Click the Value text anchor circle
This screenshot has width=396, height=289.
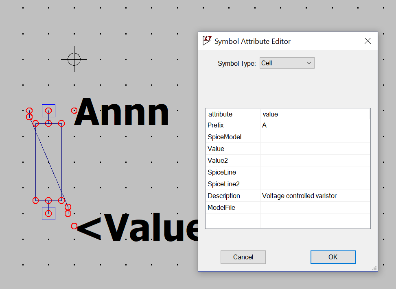pos(74,226)
